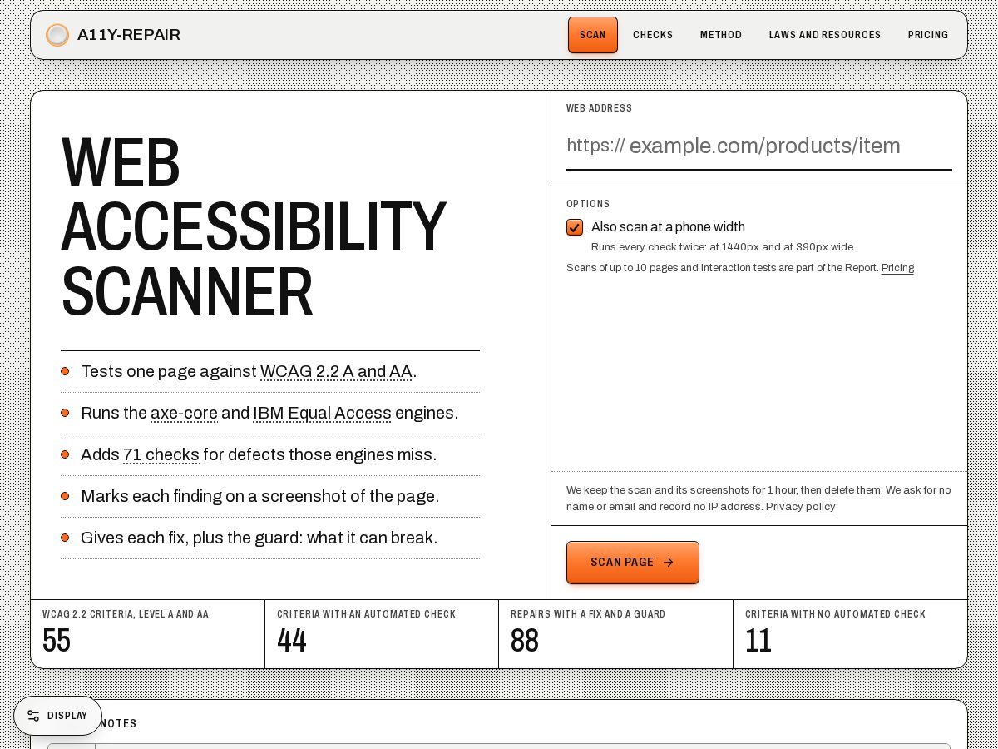
Task: Follow the Pricing link under options
Action: point(897,268)
